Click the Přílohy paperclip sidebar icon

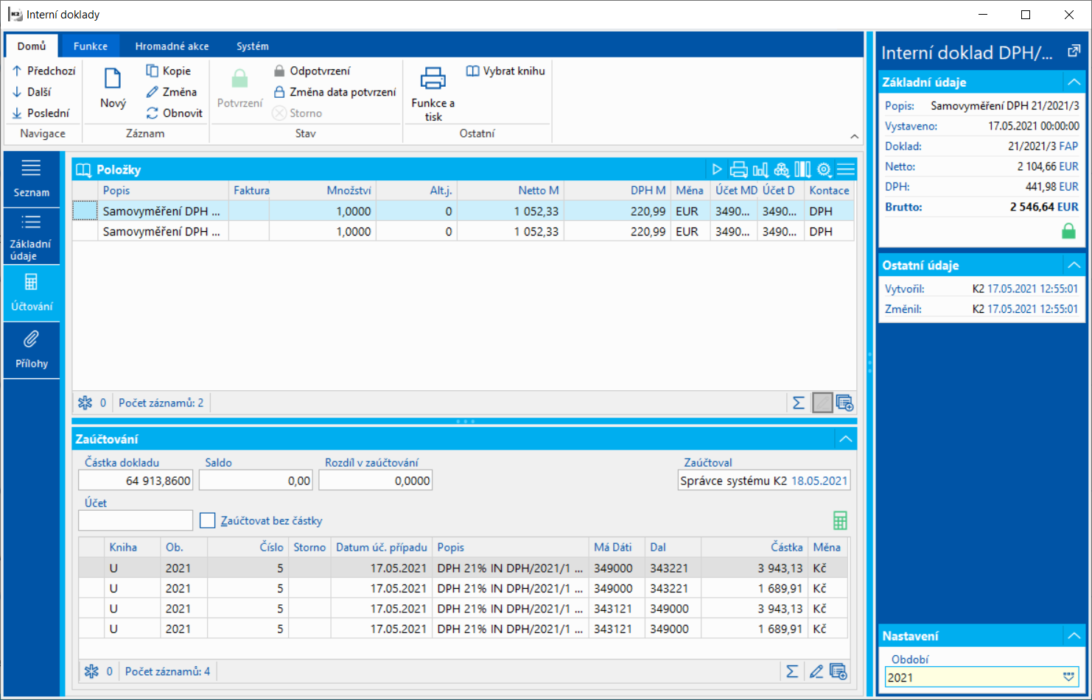point(31,339)
